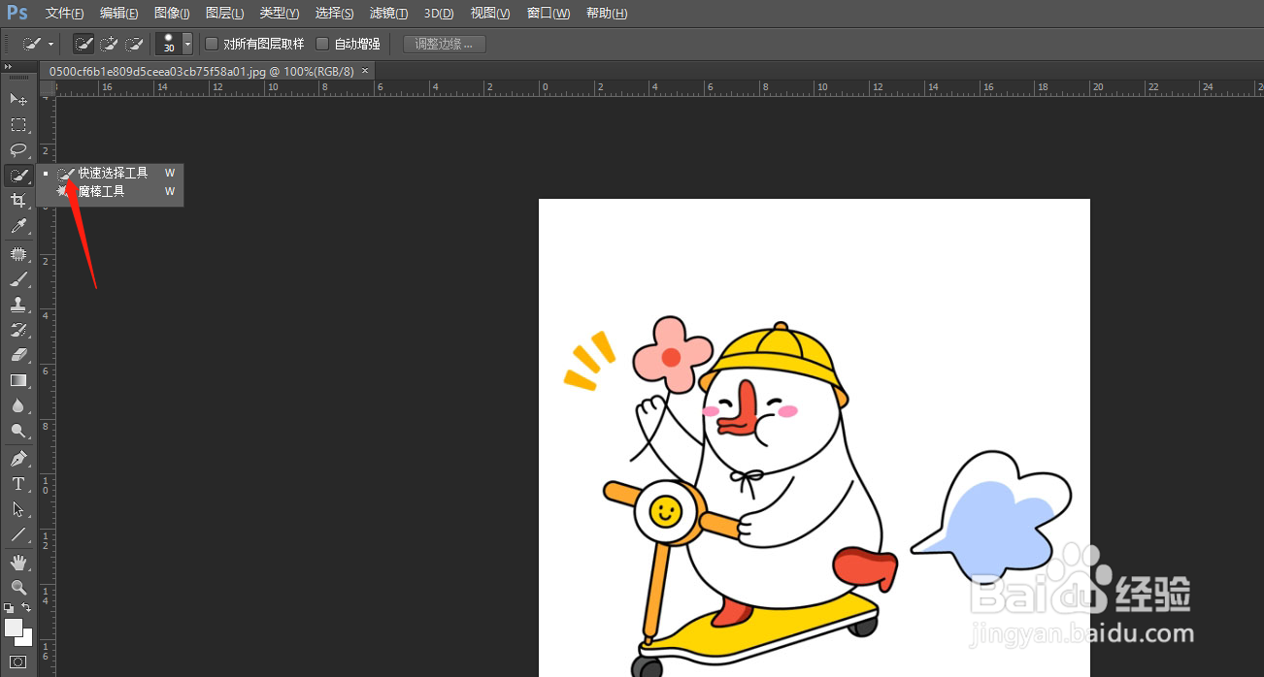Open the 选择(S) menu

[x=334, y=14]
